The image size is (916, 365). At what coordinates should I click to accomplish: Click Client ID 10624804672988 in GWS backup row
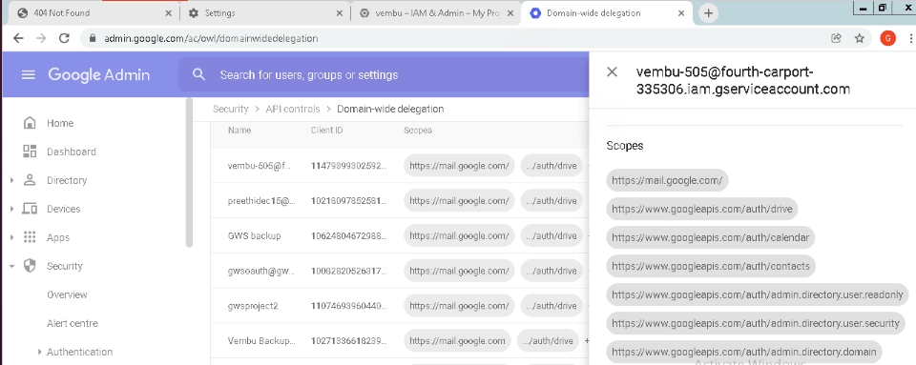(348, 235)
